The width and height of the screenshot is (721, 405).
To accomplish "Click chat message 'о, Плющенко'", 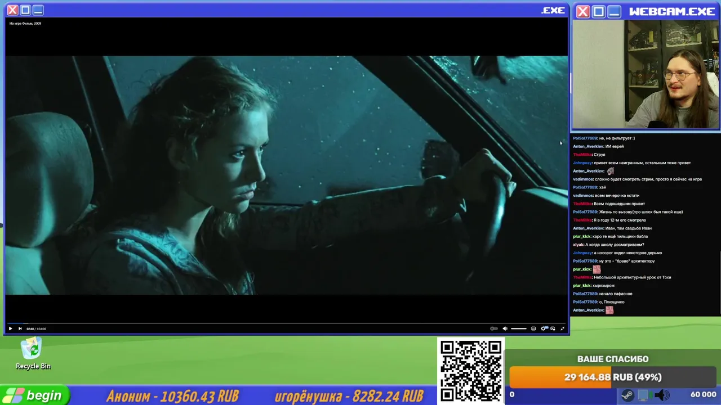I will (x=612, y=302).
